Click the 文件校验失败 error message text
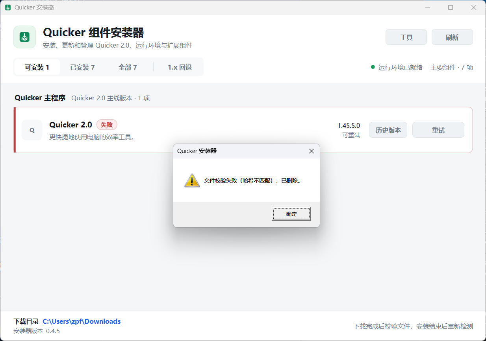The height and width of the screenshot is (341, 486). pos(252,181)
